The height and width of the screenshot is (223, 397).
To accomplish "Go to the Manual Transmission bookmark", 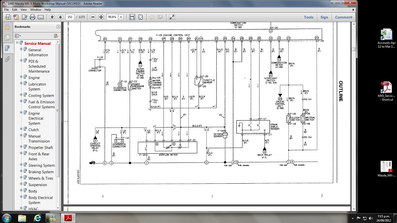I will (39, 139).
